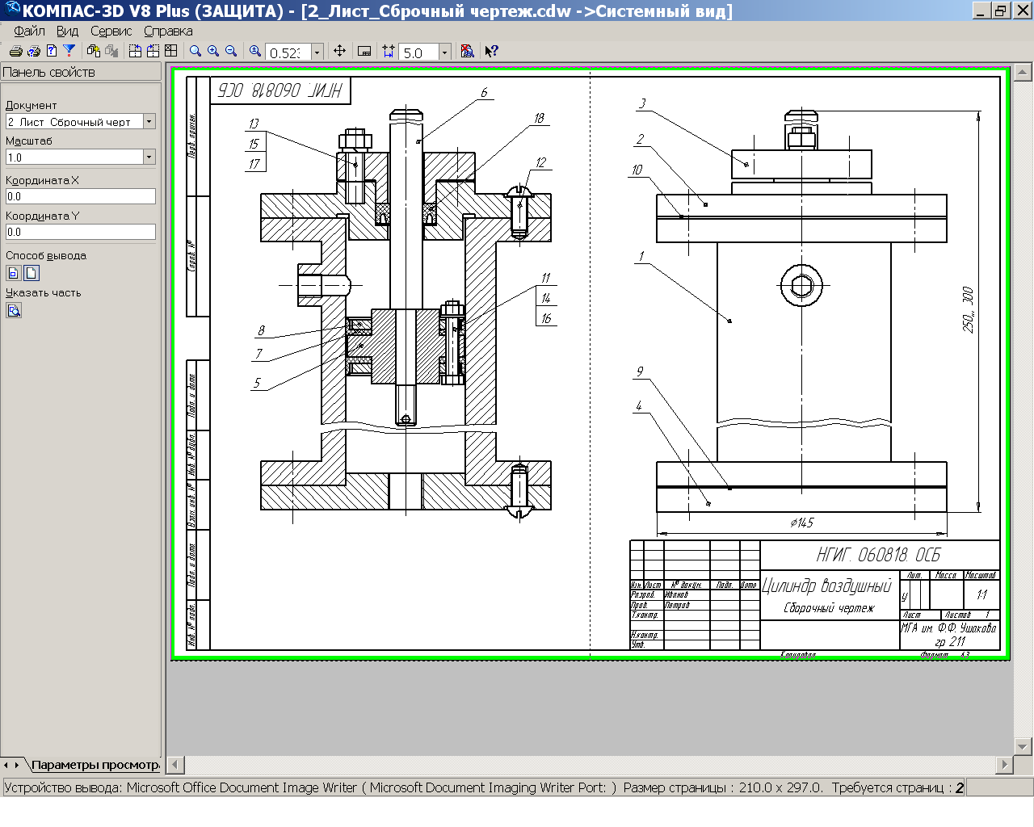
Task: Click the first sheet layout icon
Action: pos(135,51)
